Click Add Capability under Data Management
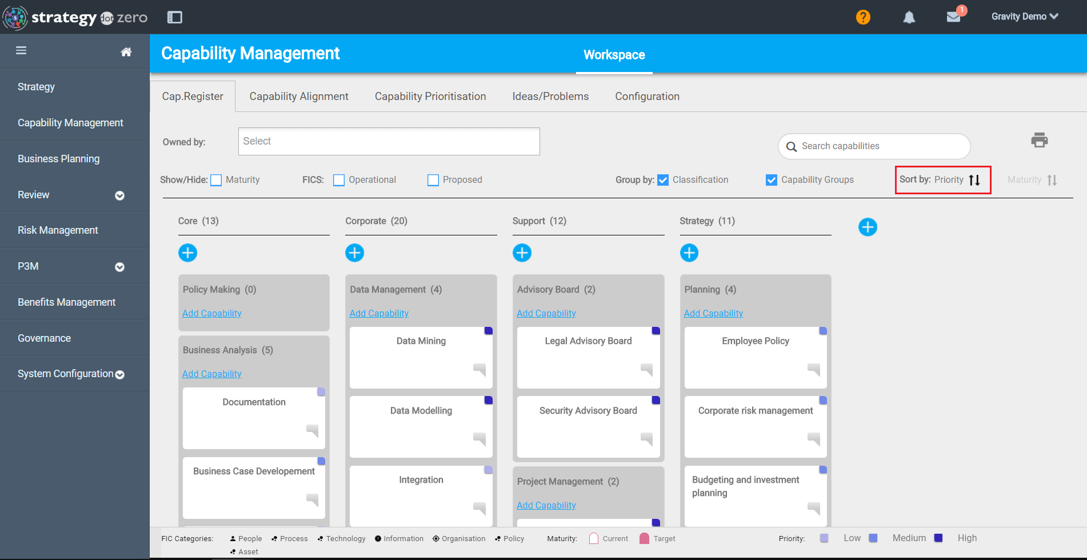The width and height of the screenshot is (1087, 560). (379, 313)
